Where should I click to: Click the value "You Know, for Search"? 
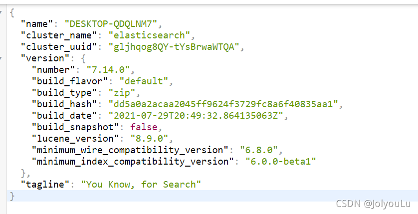[141, 185]
